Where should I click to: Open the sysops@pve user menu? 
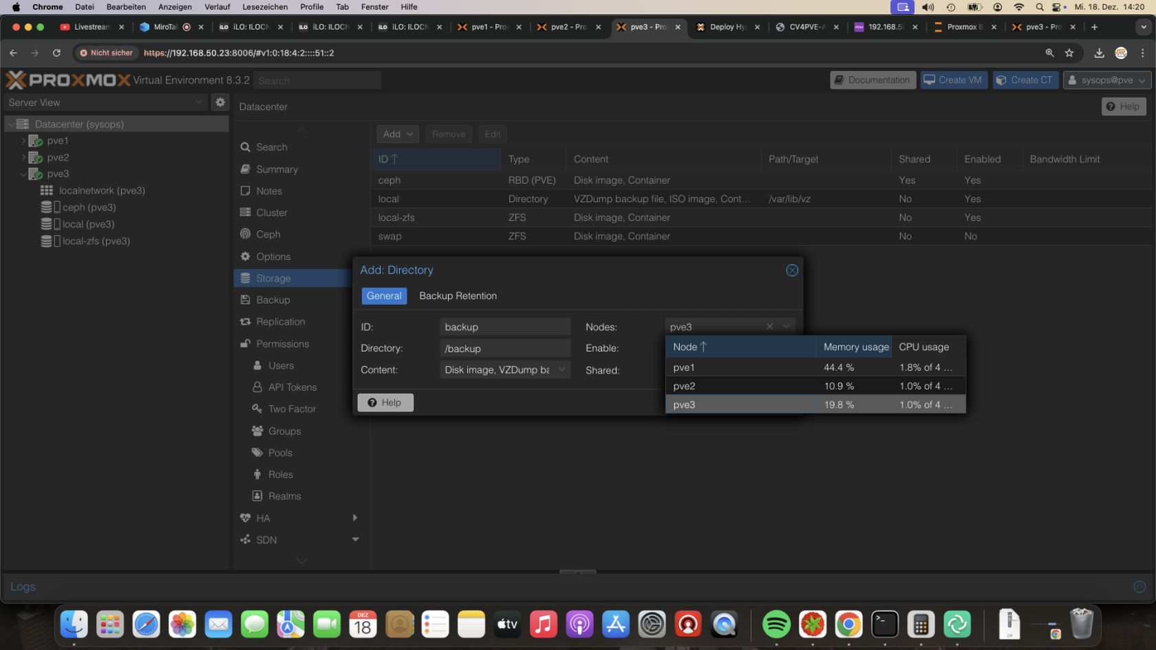click(1106, 80)
